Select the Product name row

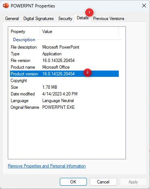click(x=64, y=67)
